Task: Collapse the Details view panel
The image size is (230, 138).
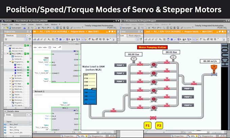Action: (5, 111)
